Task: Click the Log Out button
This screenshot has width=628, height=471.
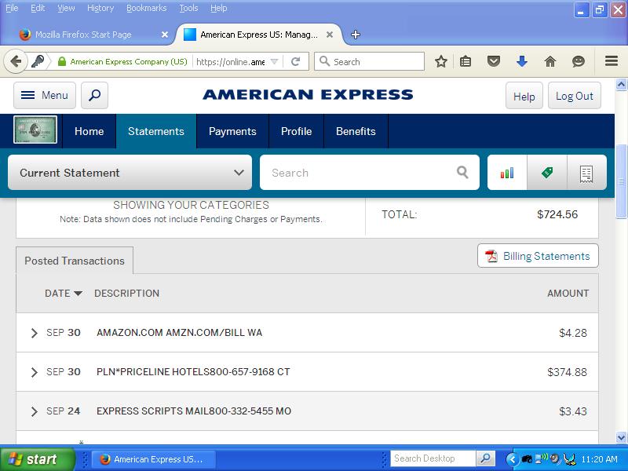Action: pyautogui.click(x=575, y=96)
